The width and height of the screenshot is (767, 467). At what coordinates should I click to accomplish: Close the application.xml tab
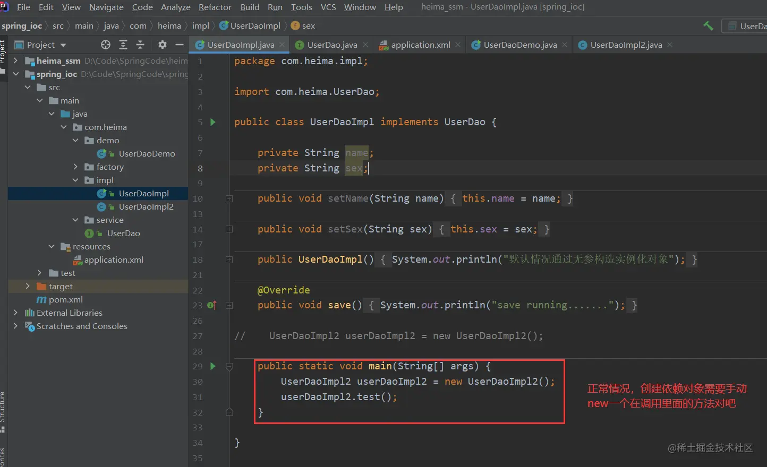pos(458,45)
